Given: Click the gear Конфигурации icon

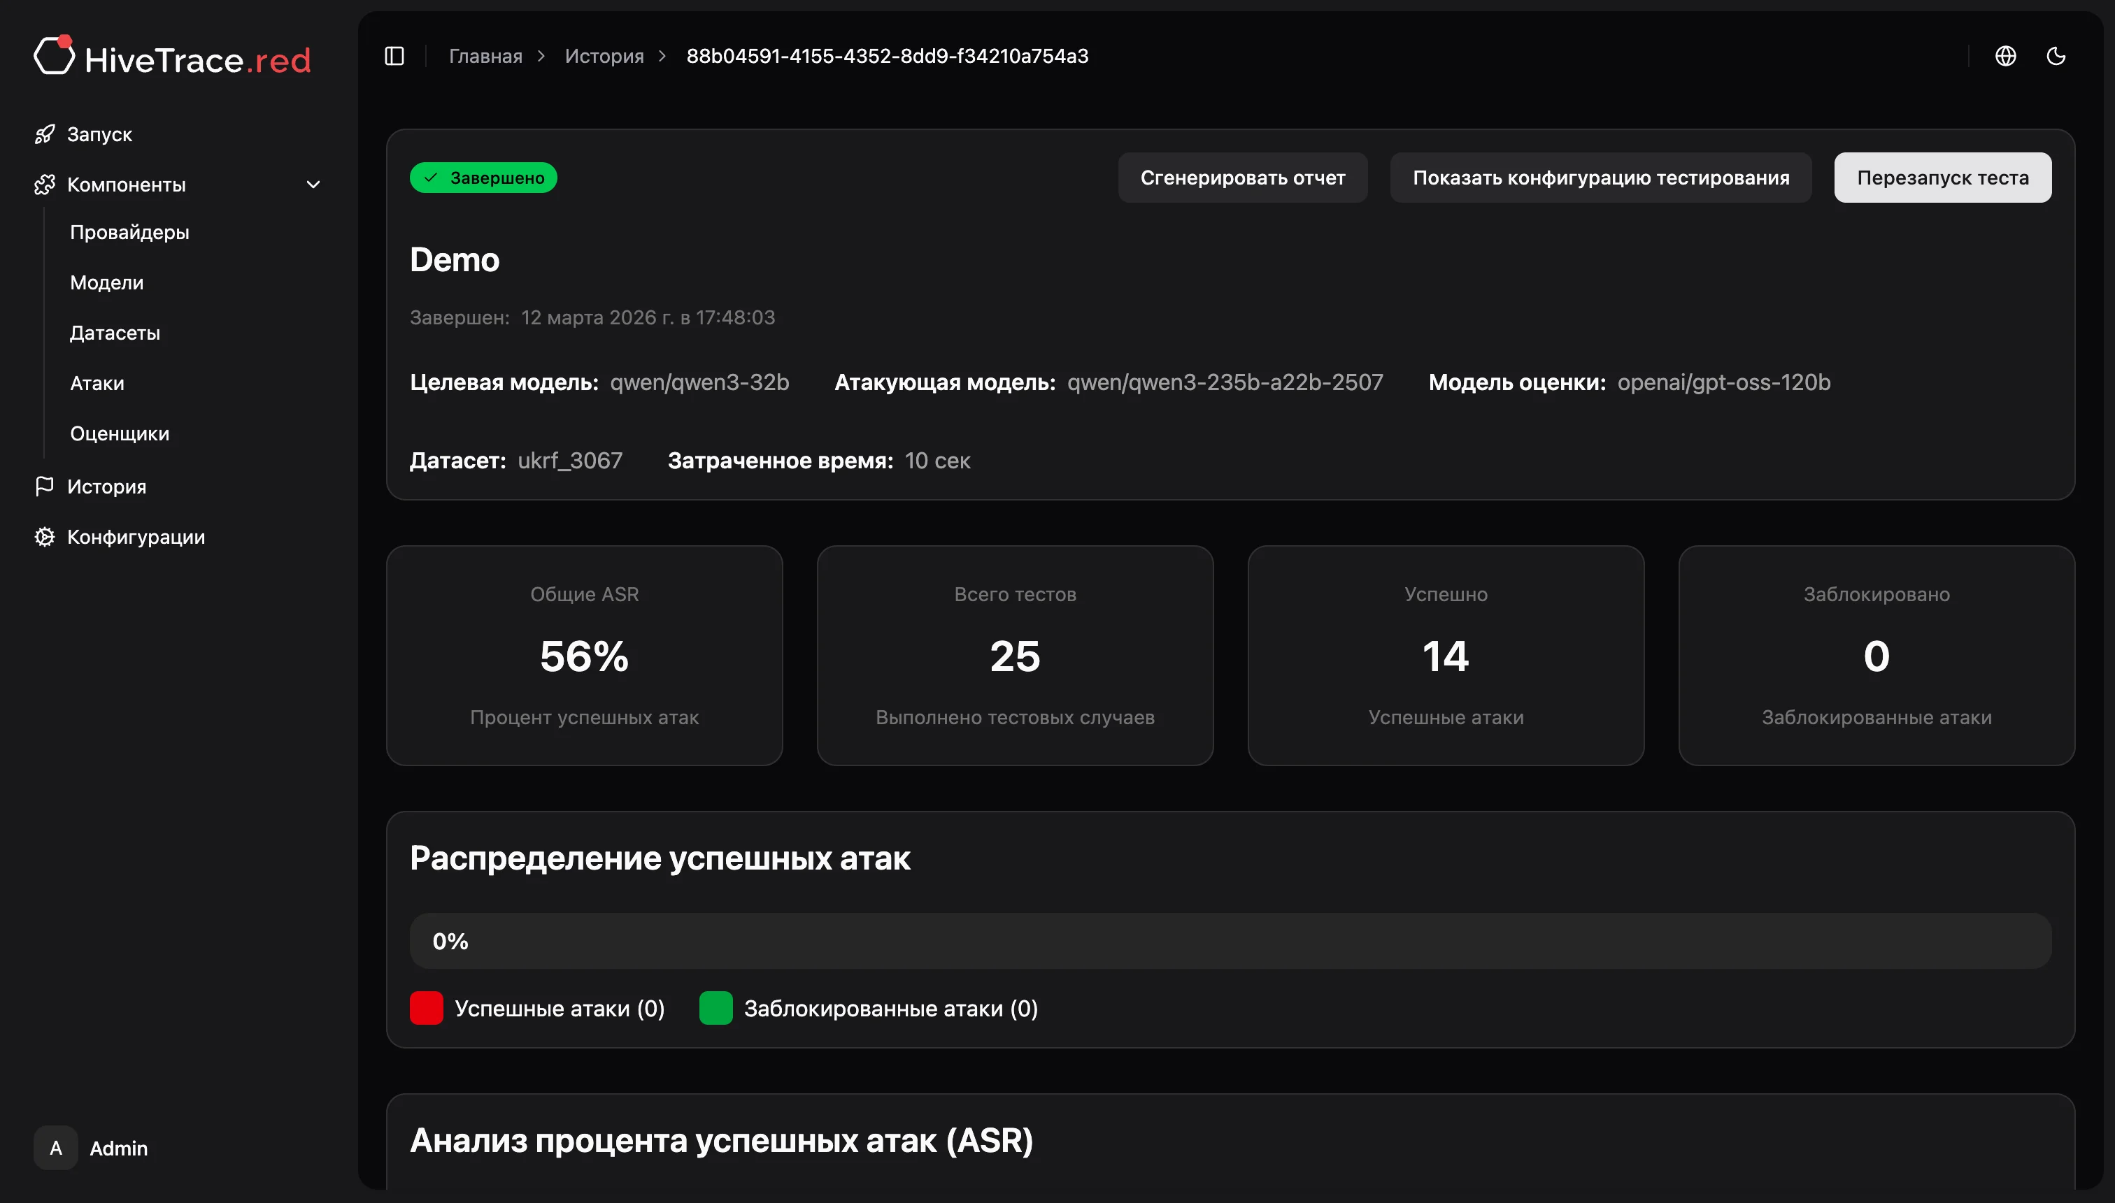Looking at the screenshot, I should (45, 537).
